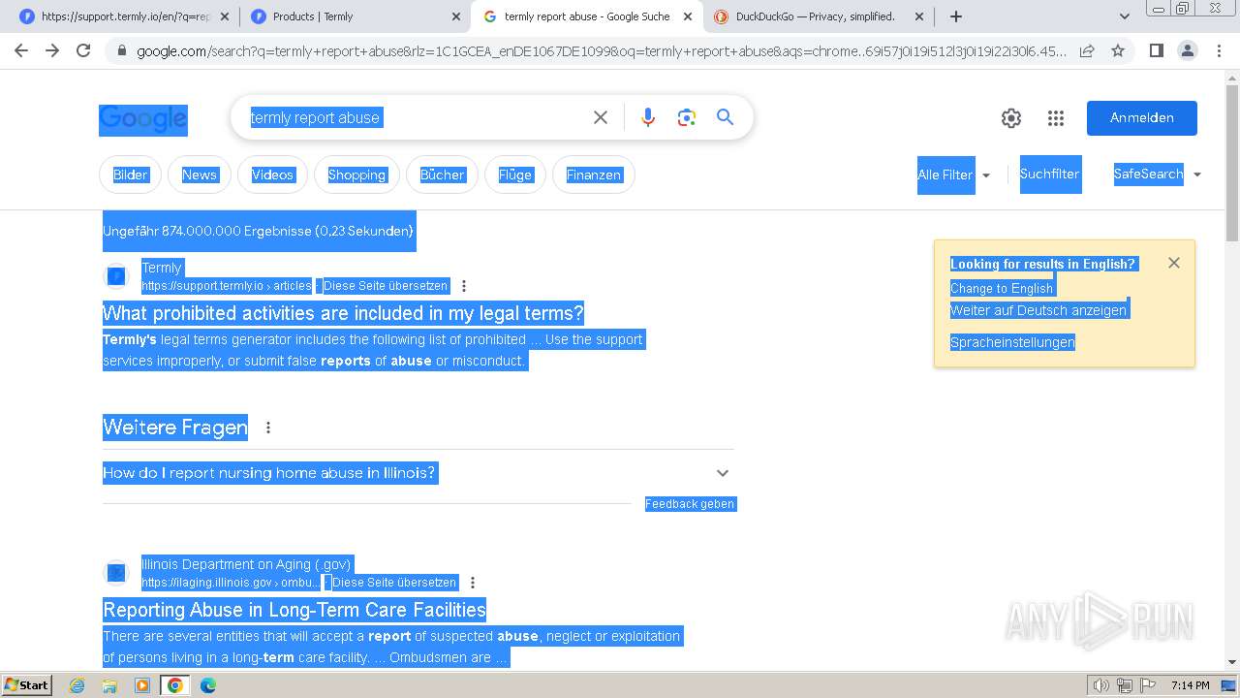This screenshot has height=698, width=1240.
Task: Click Feedback geben link
Action: 690,504
